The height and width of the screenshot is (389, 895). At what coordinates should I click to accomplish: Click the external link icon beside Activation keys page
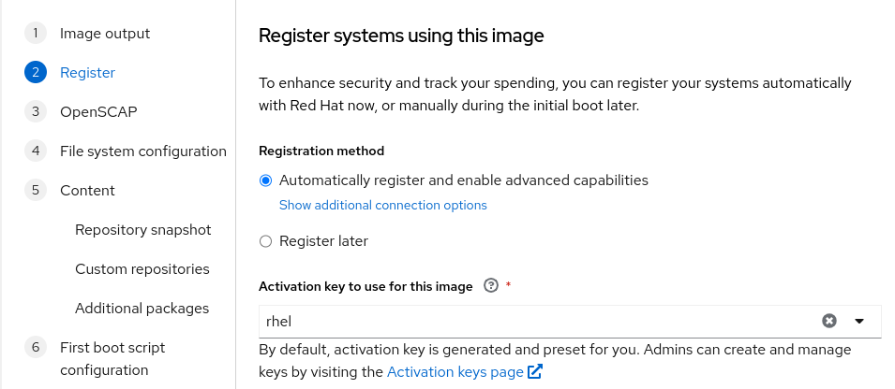(x=535, y=372)
